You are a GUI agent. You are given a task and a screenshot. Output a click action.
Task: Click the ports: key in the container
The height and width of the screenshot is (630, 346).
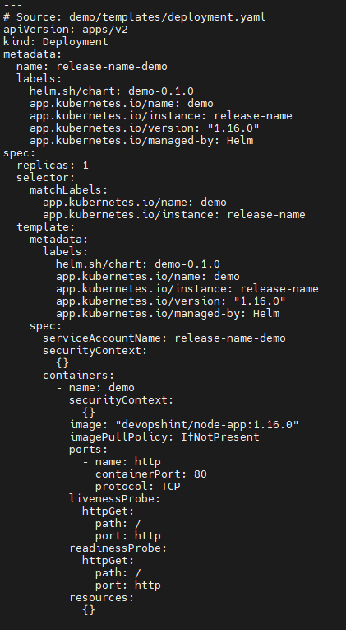tap(89, 450)
